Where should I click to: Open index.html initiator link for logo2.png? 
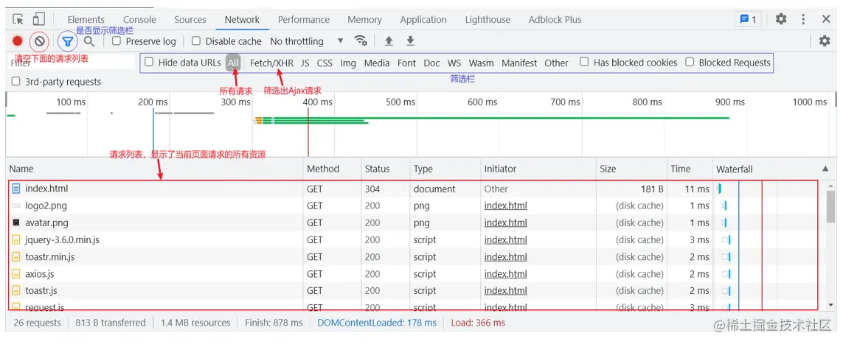coord(505,206)
